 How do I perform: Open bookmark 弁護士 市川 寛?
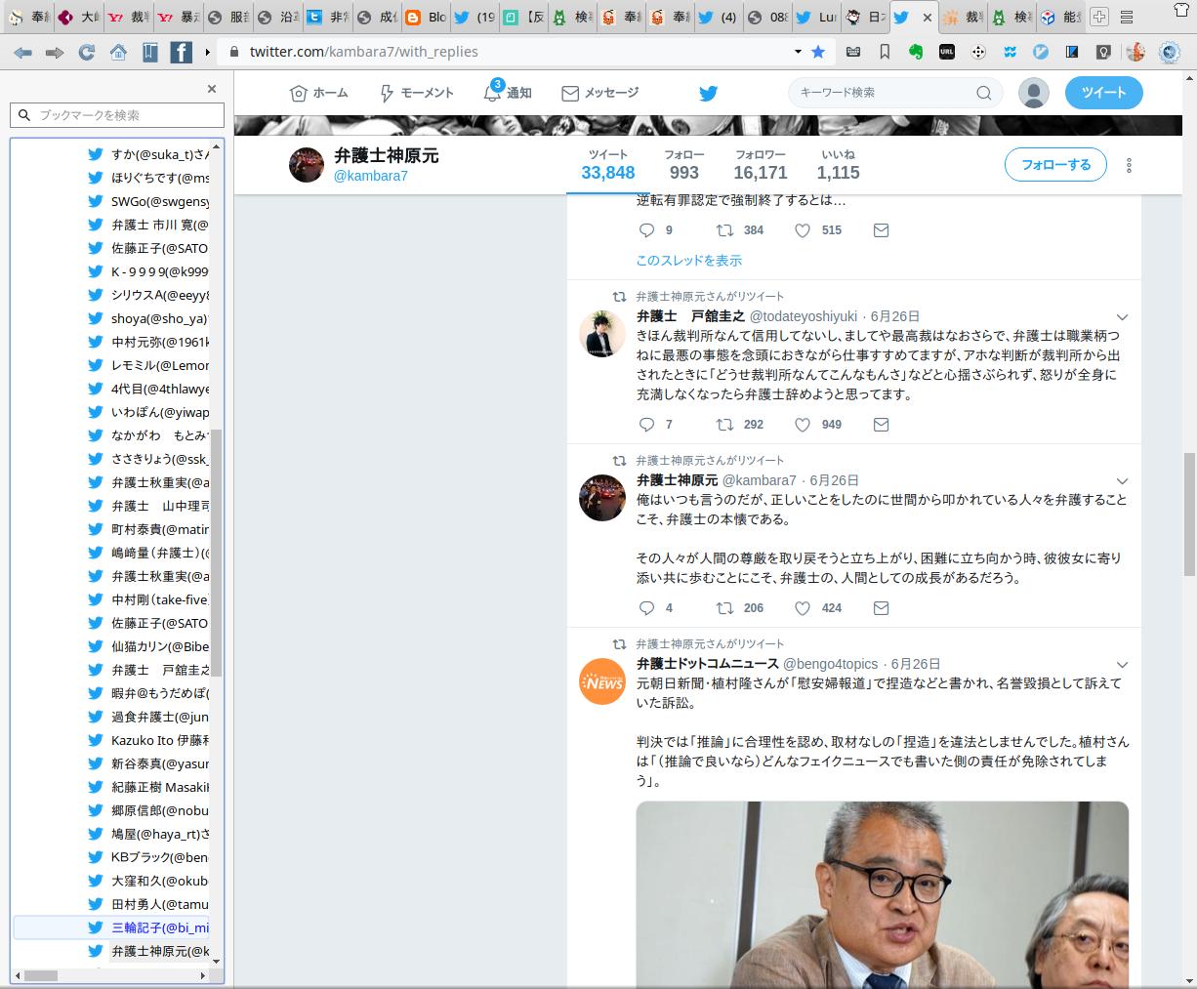point(160,225)
